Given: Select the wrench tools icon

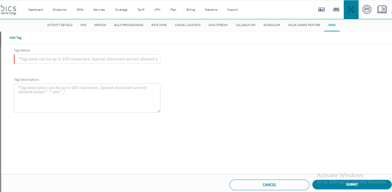Looking at the screenshot, I should click(x=351, y=9).
